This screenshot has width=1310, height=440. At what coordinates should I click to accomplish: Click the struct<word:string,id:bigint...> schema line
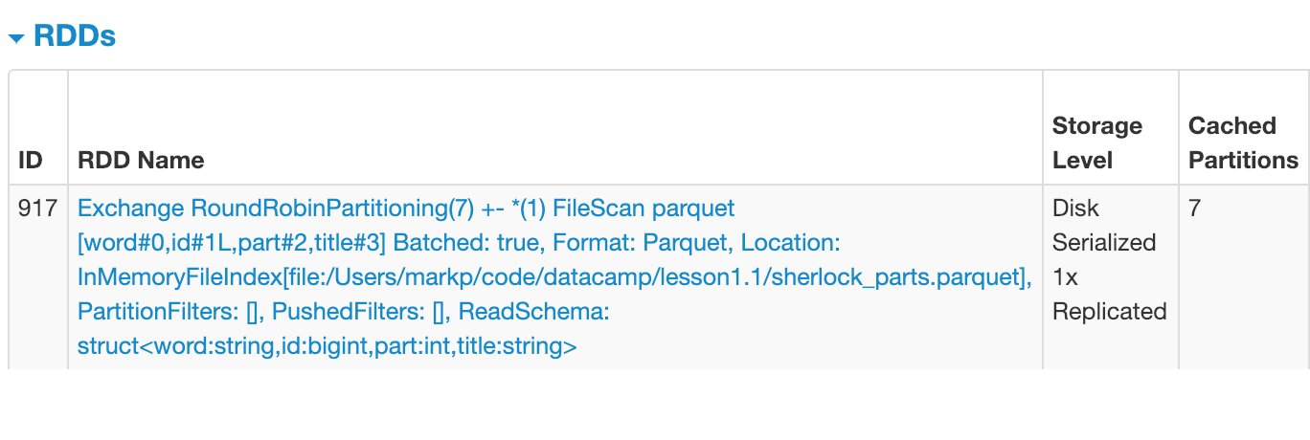pos(327,346)
